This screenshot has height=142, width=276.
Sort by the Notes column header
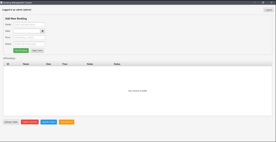coord(90,64)
